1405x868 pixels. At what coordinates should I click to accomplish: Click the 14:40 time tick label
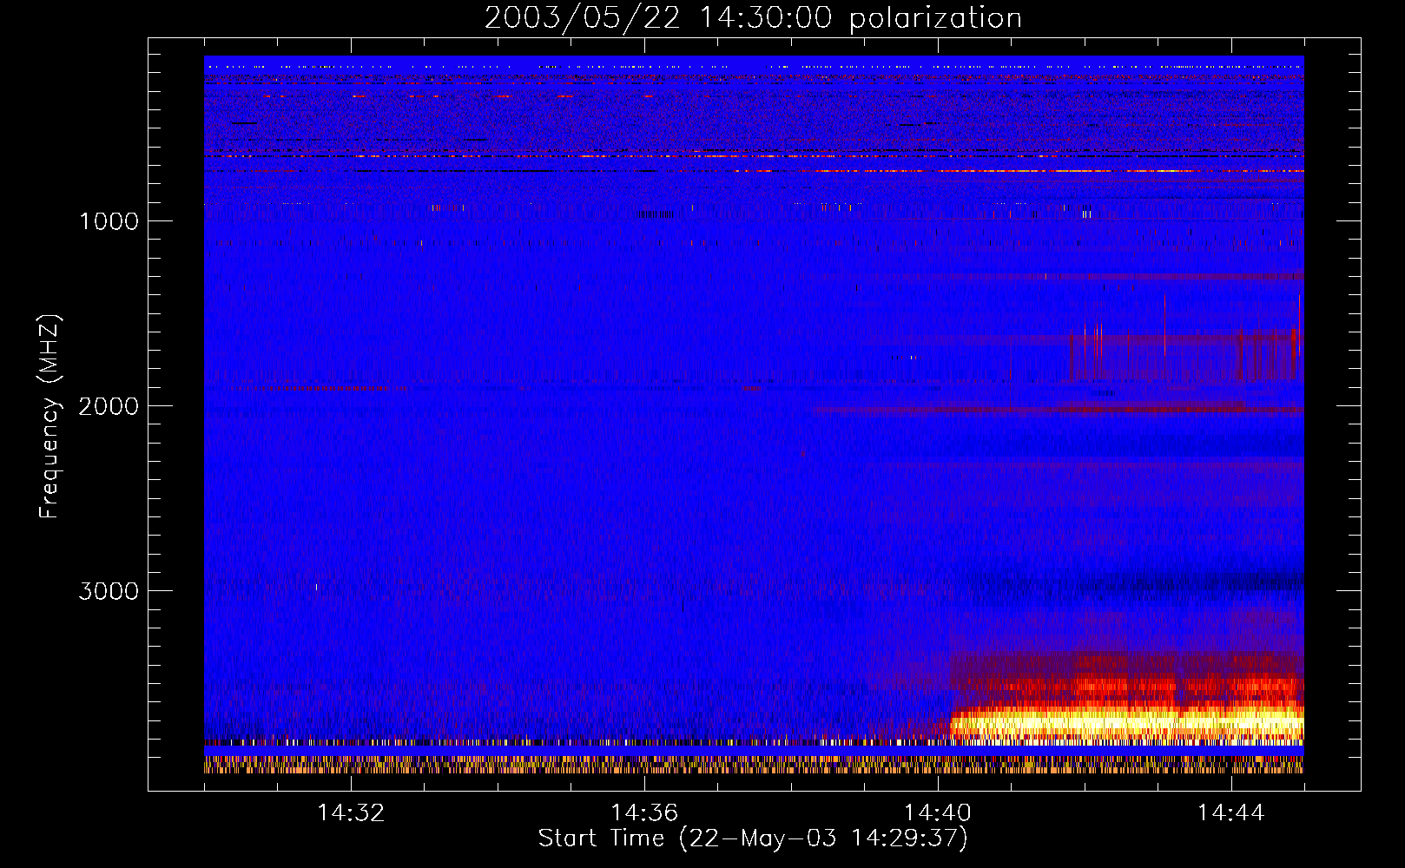point(938,813)
